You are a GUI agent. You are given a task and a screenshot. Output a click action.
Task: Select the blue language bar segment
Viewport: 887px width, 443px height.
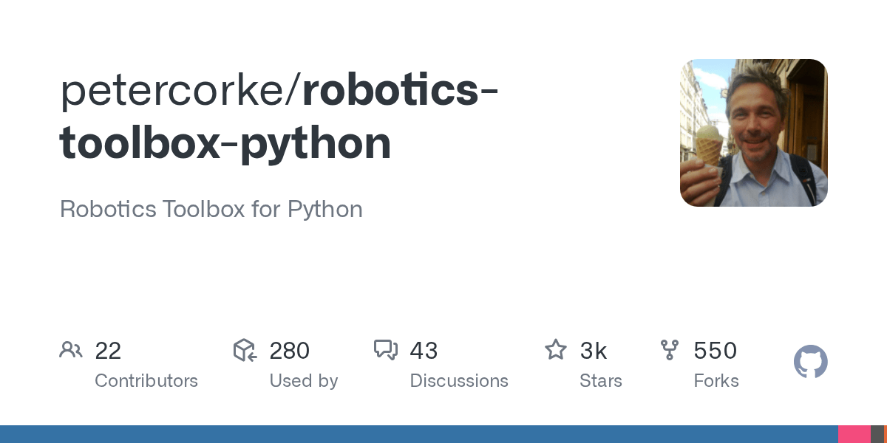click(x=419, y=434)
